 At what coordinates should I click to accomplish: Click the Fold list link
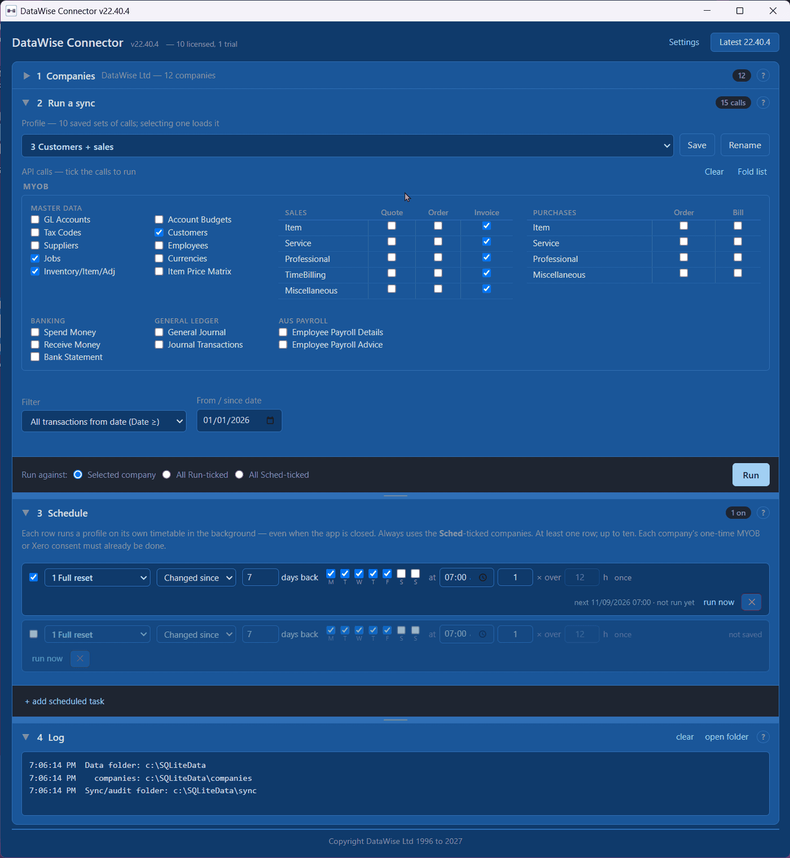click(x=752, y=171)
